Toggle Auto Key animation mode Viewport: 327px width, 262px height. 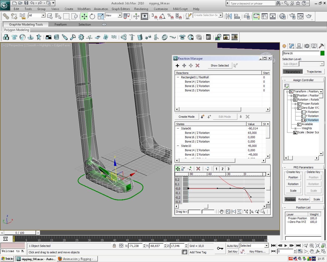click(232, 246)
